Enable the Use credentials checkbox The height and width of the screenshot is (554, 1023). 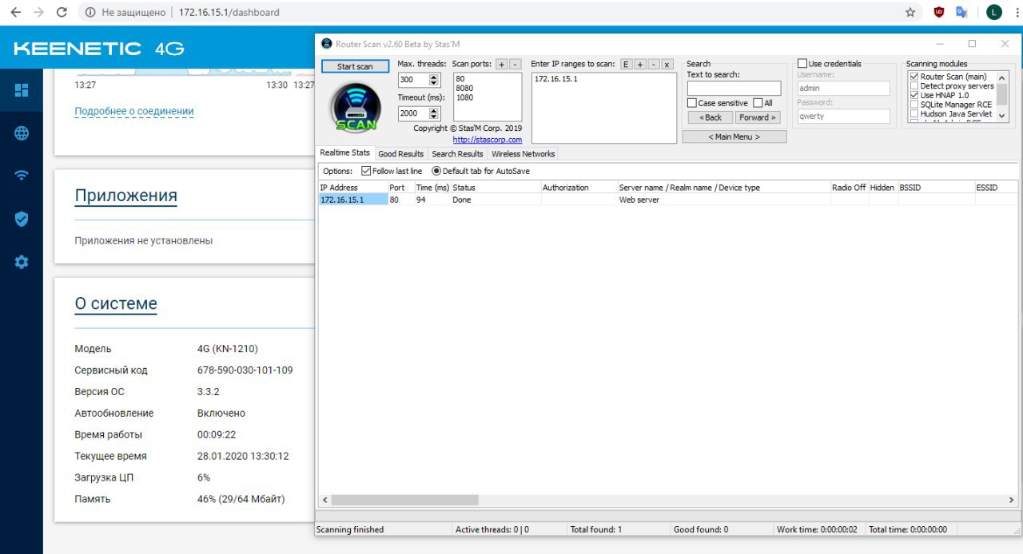tap(802, 64)
